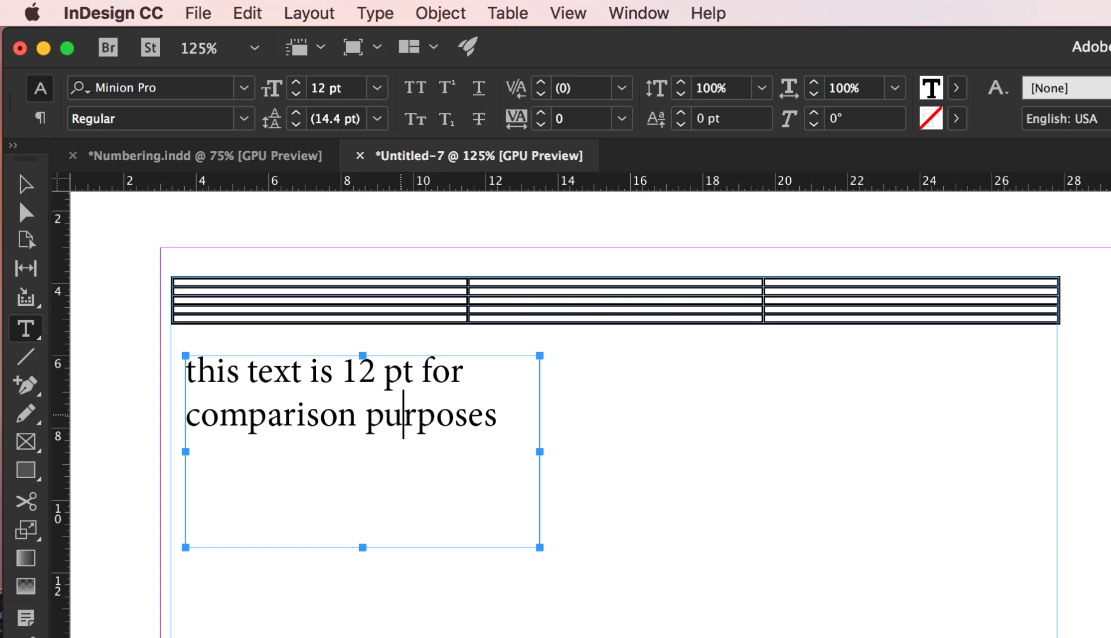The image size is (1111, 638).
Task: Select the Line tool
Action: (x=26, y=357)
